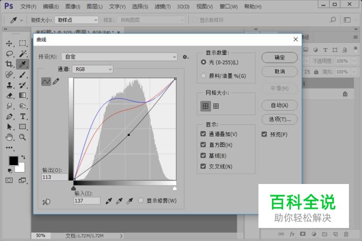Click the 确定 button
362x241 pixels.
click(x=279, y=58)
